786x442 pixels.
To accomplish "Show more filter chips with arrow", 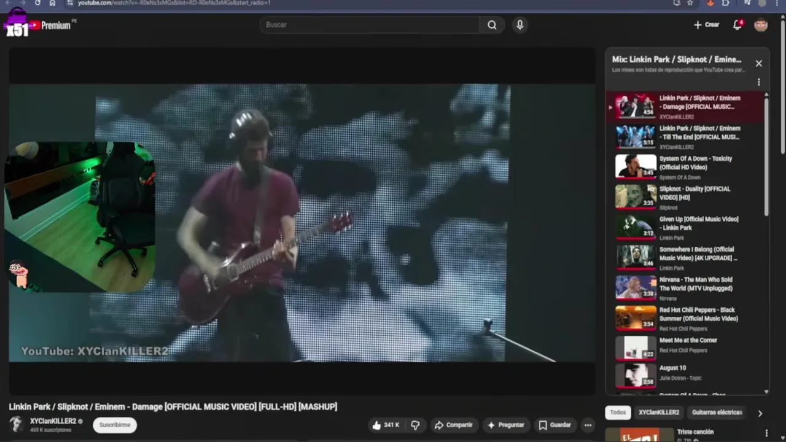I will 760,413.
